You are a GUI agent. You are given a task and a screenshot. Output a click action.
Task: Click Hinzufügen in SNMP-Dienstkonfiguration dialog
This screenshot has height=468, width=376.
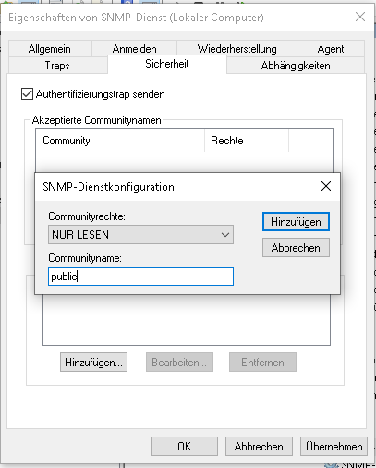tap(296, 222)
